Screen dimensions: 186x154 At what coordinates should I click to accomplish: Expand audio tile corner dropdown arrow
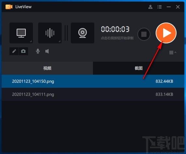point(59,41)
